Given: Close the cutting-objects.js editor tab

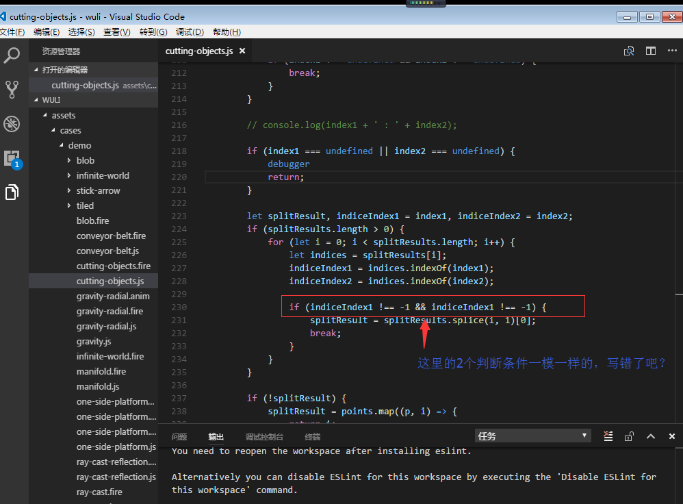Looking at the screenshot, I should point(242,51).
